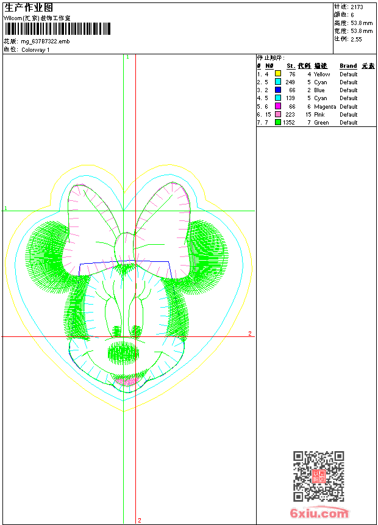Click stitch count 1352 in Green row
This screenshot has height=525, width=378.
click(289, 123)
